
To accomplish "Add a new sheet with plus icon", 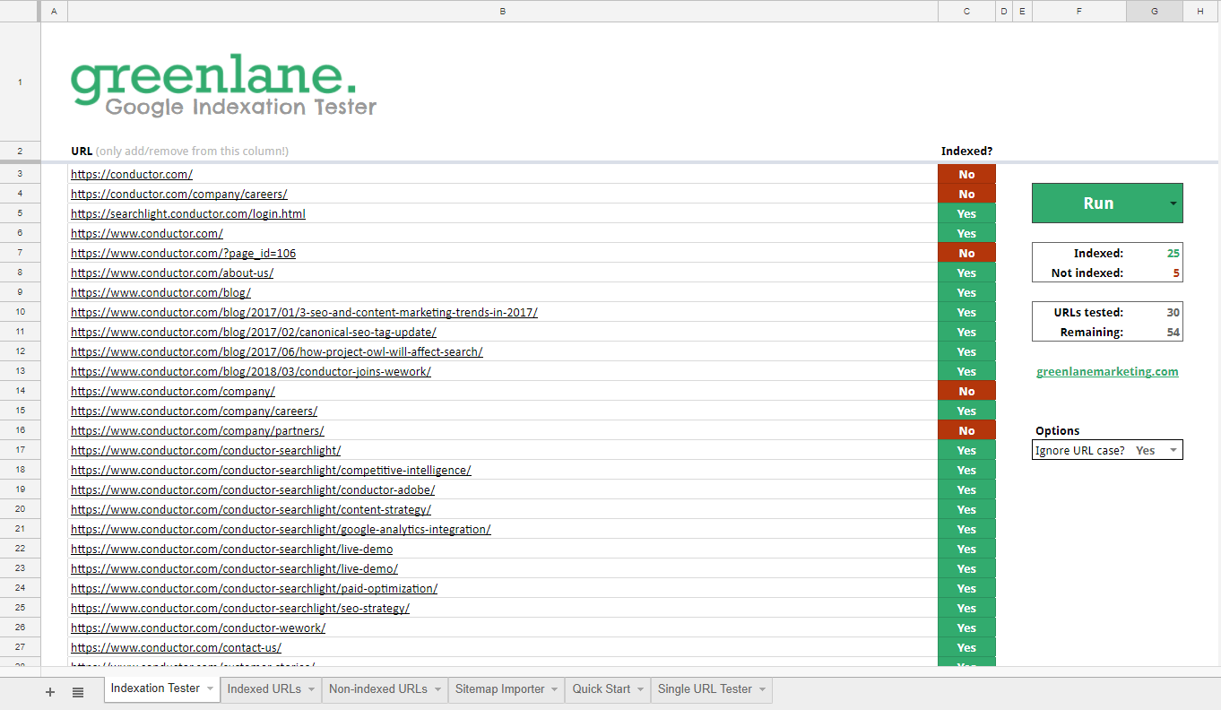I will [x=50, y=691].
